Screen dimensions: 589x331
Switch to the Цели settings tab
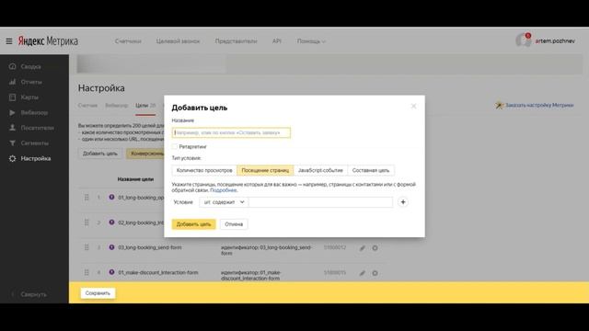[x=145, y=106]
